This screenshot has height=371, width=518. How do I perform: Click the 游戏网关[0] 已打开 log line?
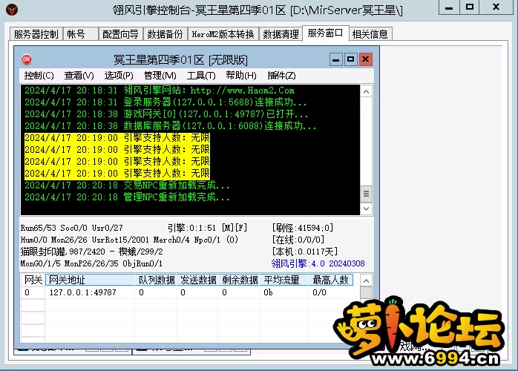[x=166, y=114]
